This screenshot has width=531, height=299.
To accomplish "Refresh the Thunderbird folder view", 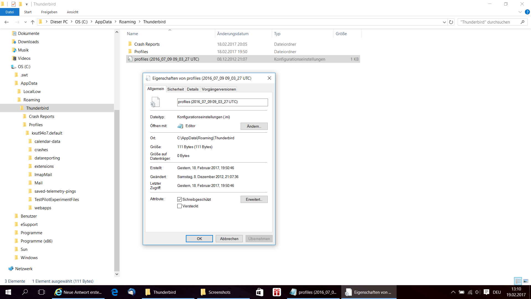I will [451, 22].
